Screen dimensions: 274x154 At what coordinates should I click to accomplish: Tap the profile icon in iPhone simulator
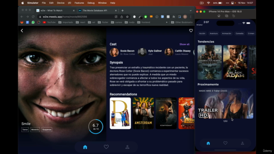click(x=242, y=143)
